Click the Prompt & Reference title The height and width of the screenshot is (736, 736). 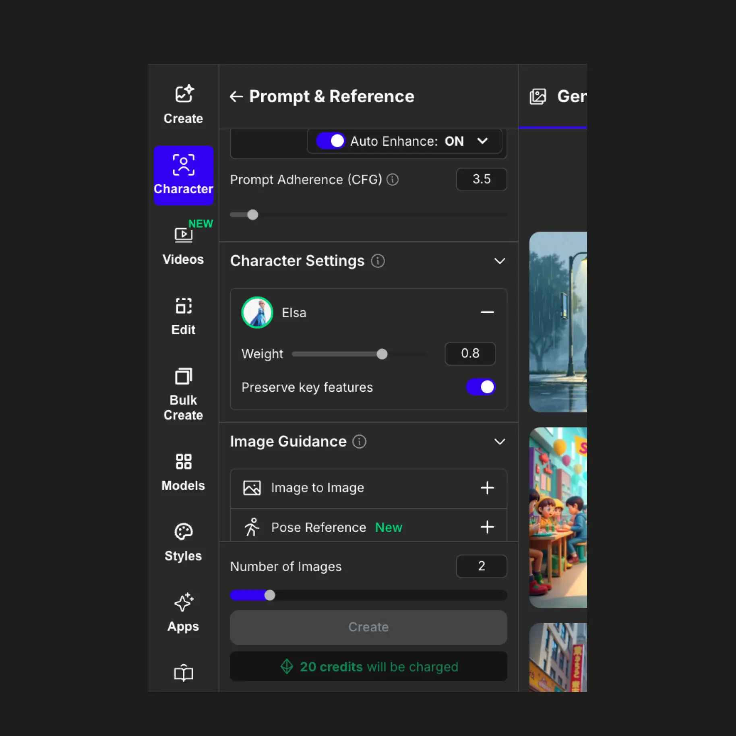click(331, 97)
